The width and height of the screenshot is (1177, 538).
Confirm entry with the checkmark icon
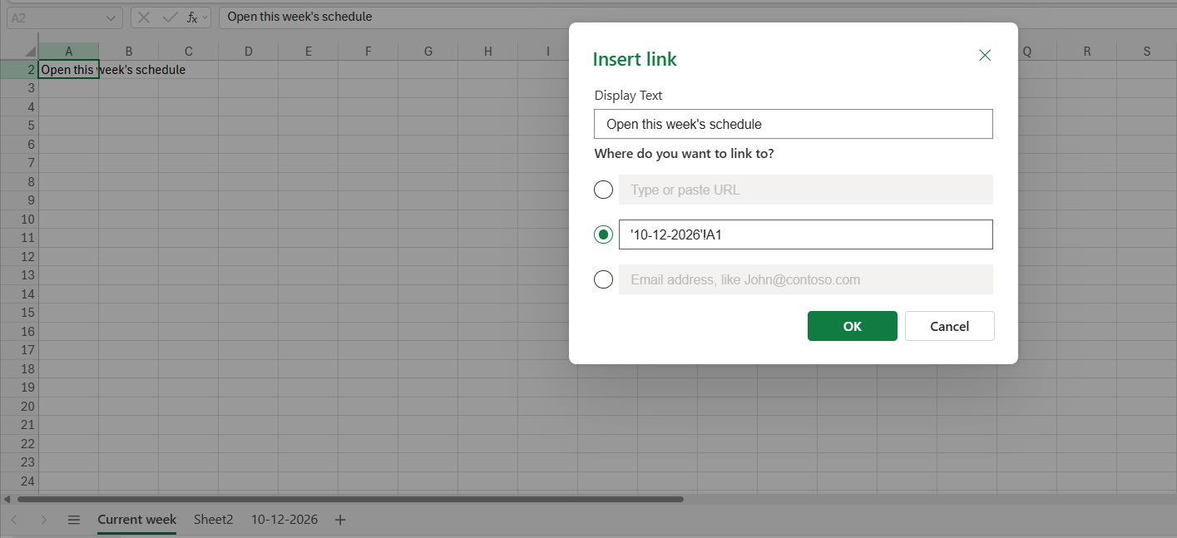click(x=171, y=17)
